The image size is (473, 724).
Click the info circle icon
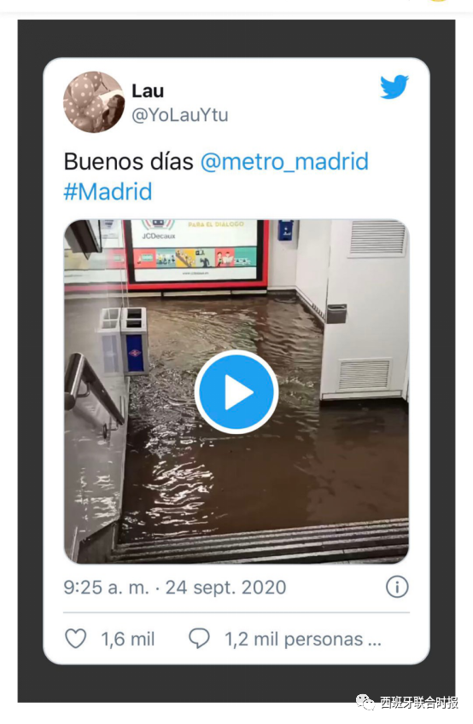pos(397,588)
